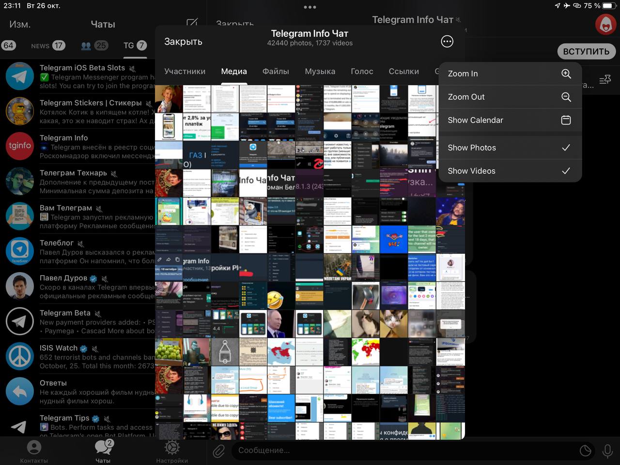
Task: Open the three-dot options menu in media header
Action: tap(447, 42)
